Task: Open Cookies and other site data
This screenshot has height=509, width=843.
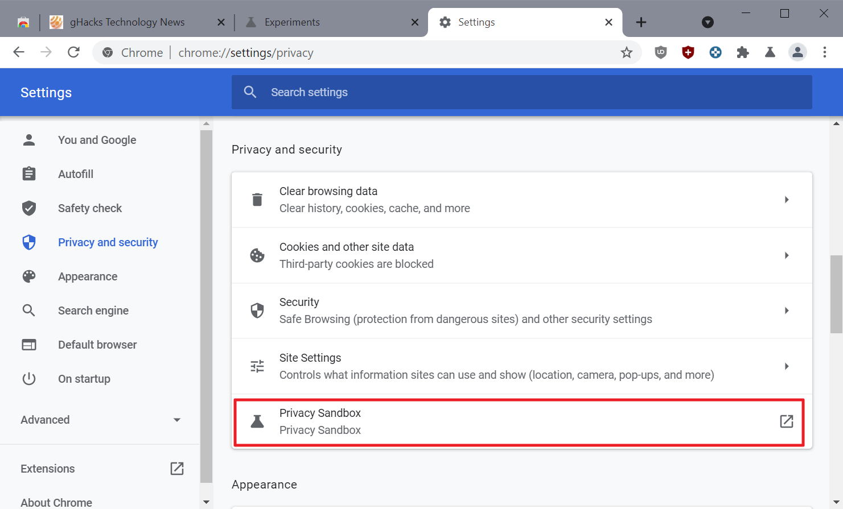Action: [522, 255]
